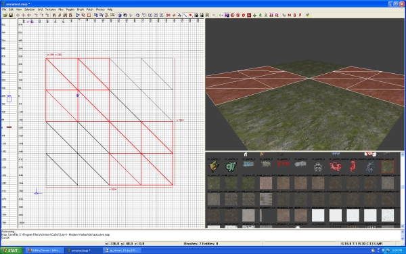406x254 pixels.
Task: Select the green graffiti decal thumbnail
Action: click(231, 167)
